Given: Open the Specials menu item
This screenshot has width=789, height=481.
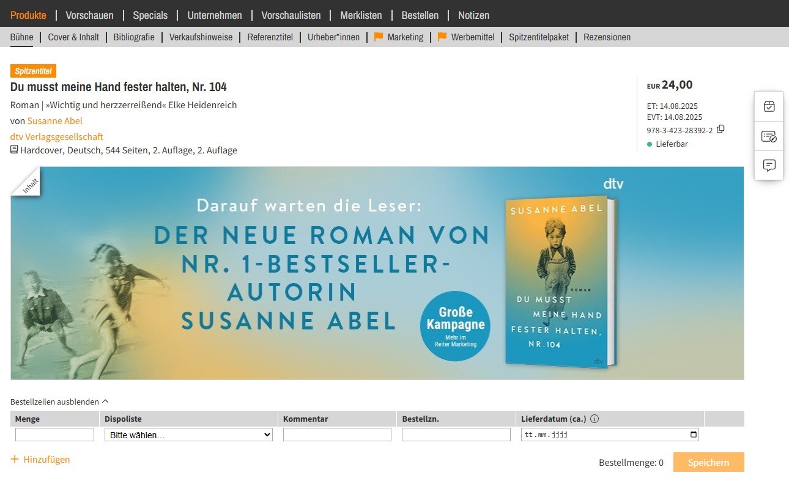Looking at the screenshot, I should (150, 15).
